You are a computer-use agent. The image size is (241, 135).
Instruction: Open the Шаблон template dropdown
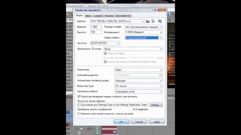tap(117, 21)
